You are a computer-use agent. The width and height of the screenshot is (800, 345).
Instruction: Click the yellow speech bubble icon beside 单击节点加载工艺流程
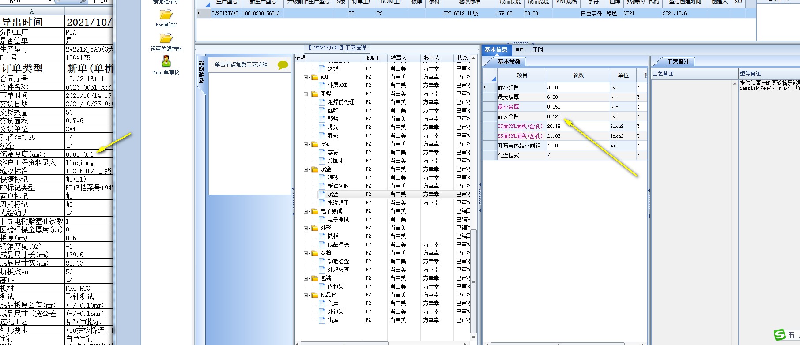coord(283,65)
